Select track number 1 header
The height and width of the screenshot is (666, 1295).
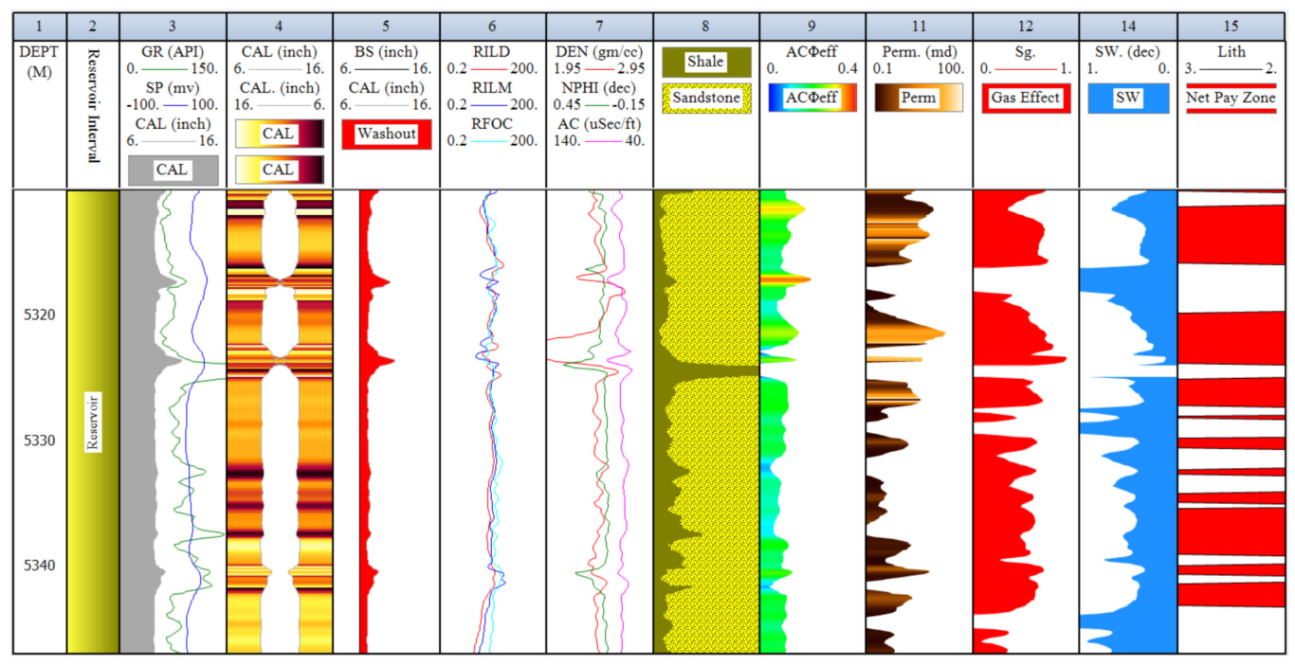click(x=40, y=26)
